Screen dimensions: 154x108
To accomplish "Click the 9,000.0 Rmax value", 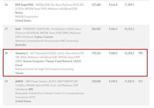I will point(113,53).
